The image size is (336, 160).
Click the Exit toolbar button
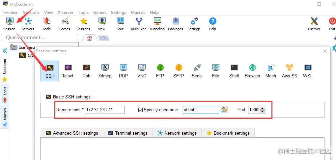point(332,24)
